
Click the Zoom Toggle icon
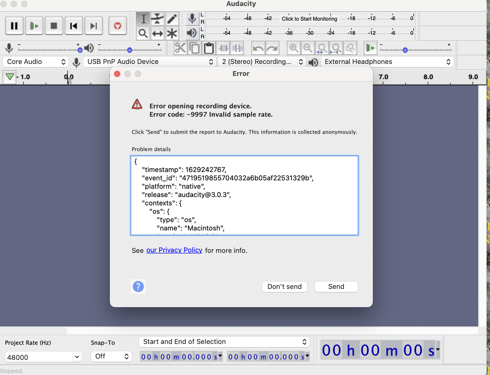point(350,48)
